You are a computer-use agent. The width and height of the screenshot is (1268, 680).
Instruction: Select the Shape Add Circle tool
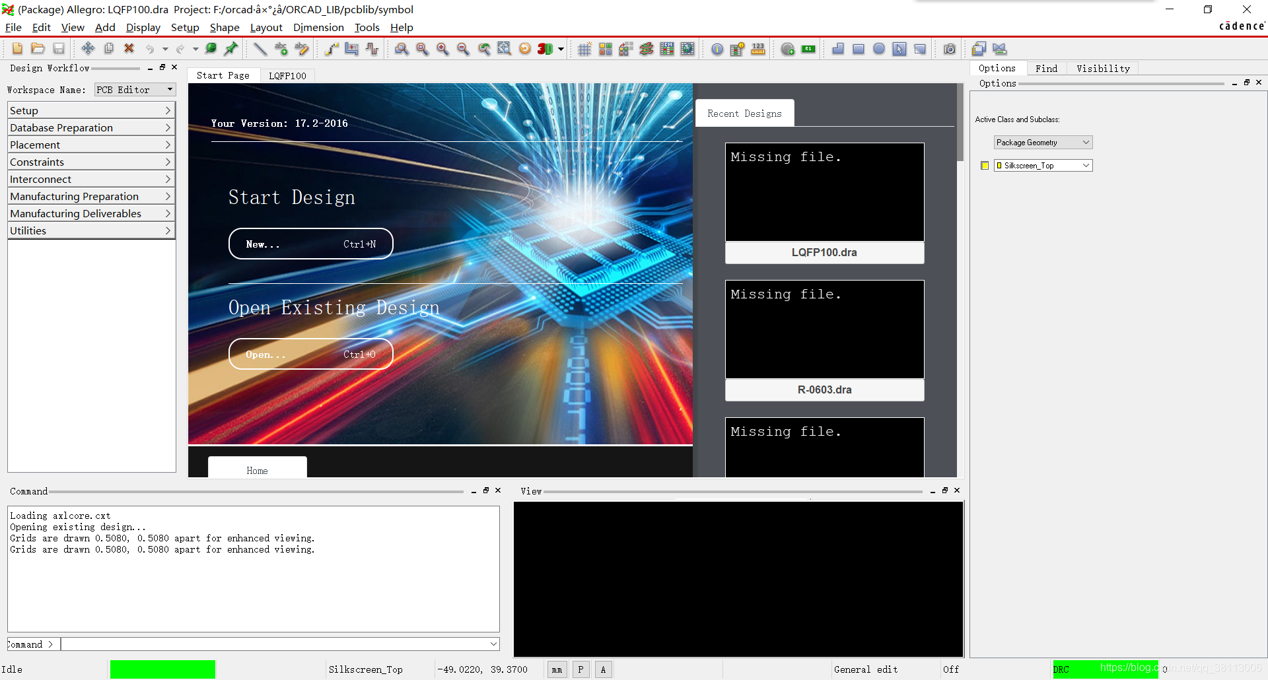tap(879, 49)
